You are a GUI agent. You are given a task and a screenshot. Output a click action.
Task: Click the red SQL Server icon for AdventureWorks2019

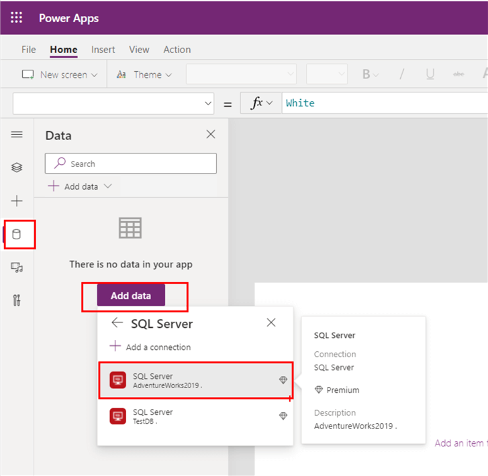click(x=117, y=380)
